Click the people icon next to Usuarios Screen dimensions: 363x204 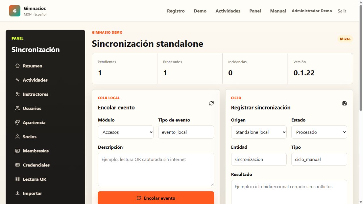18,108
